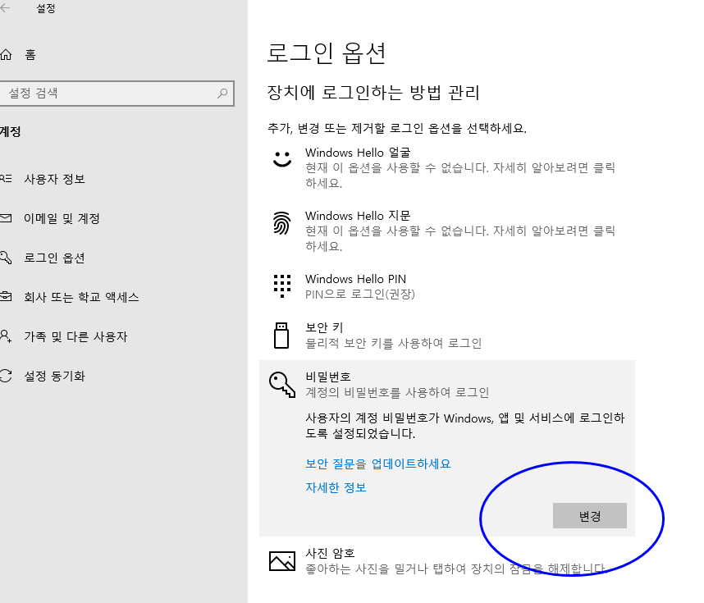Click the USB key icon for 보안 키
Viewport: 704px width, 603px height.
[281, 336]
